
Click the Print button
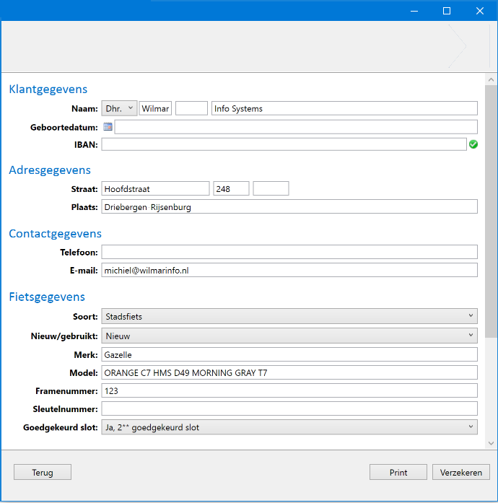[x=398, y=472]
